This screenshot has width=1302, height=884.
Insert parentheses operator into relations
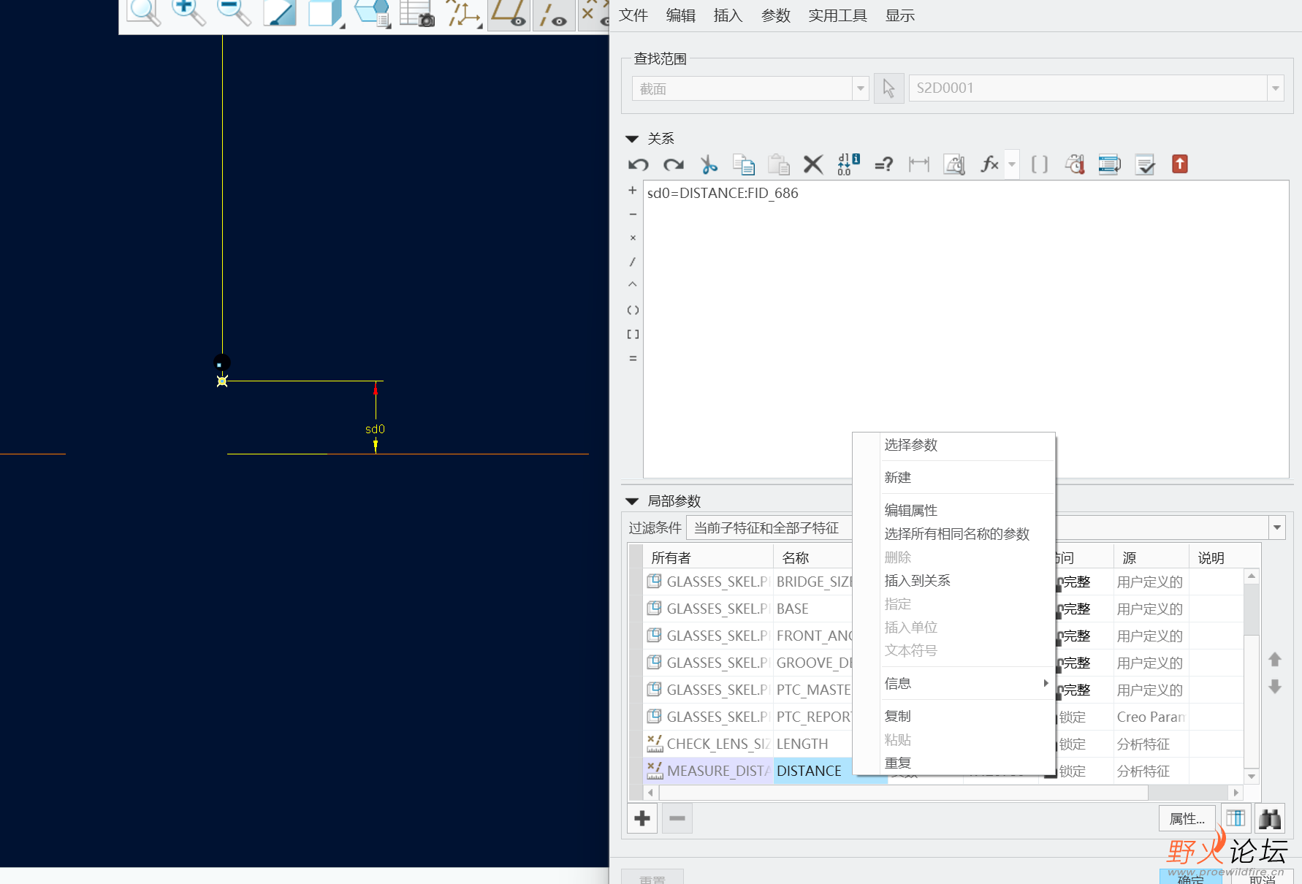pyautogui.click(x=633, y=310)
